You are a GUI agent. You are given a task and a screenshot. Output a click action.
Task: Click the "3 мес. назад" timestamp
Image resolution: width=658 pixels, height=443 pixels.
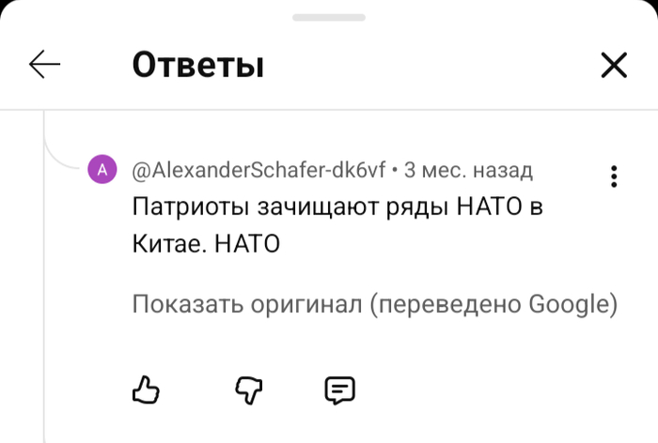pos(468,171)
